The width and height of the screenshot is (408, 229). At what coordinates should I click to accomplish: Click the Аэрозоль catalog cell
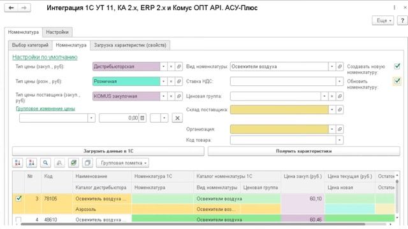(102, 209)
